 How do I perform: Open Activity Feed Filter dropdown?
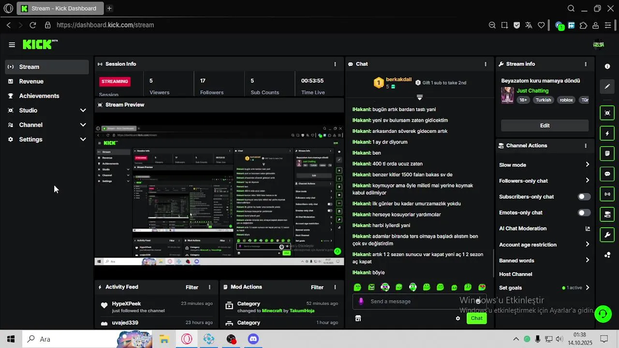pos(192,287)
